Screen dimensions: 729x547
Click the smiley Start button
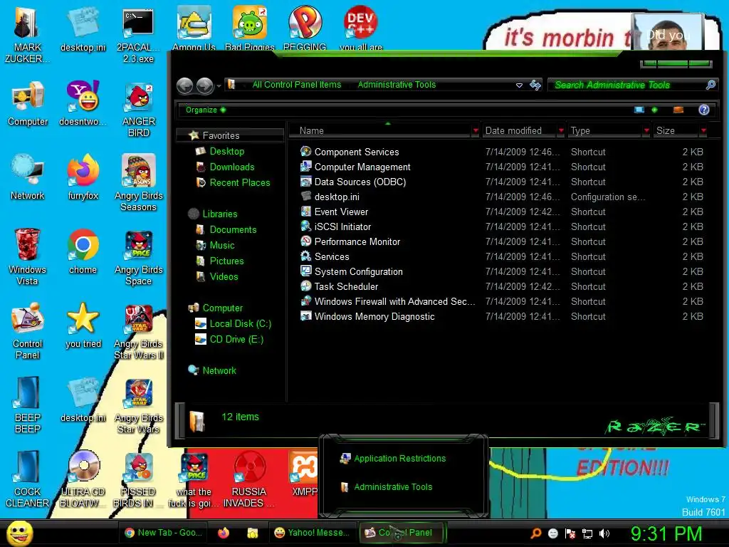pyautogui.click(x=19, y=533)
